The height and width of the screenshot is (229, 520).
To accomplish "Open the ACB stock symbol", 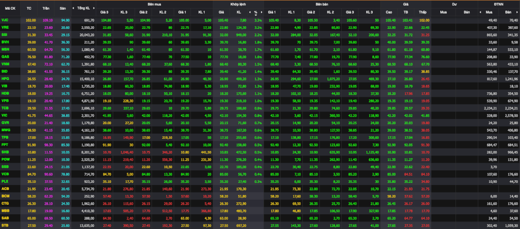I will click(5, 188).
